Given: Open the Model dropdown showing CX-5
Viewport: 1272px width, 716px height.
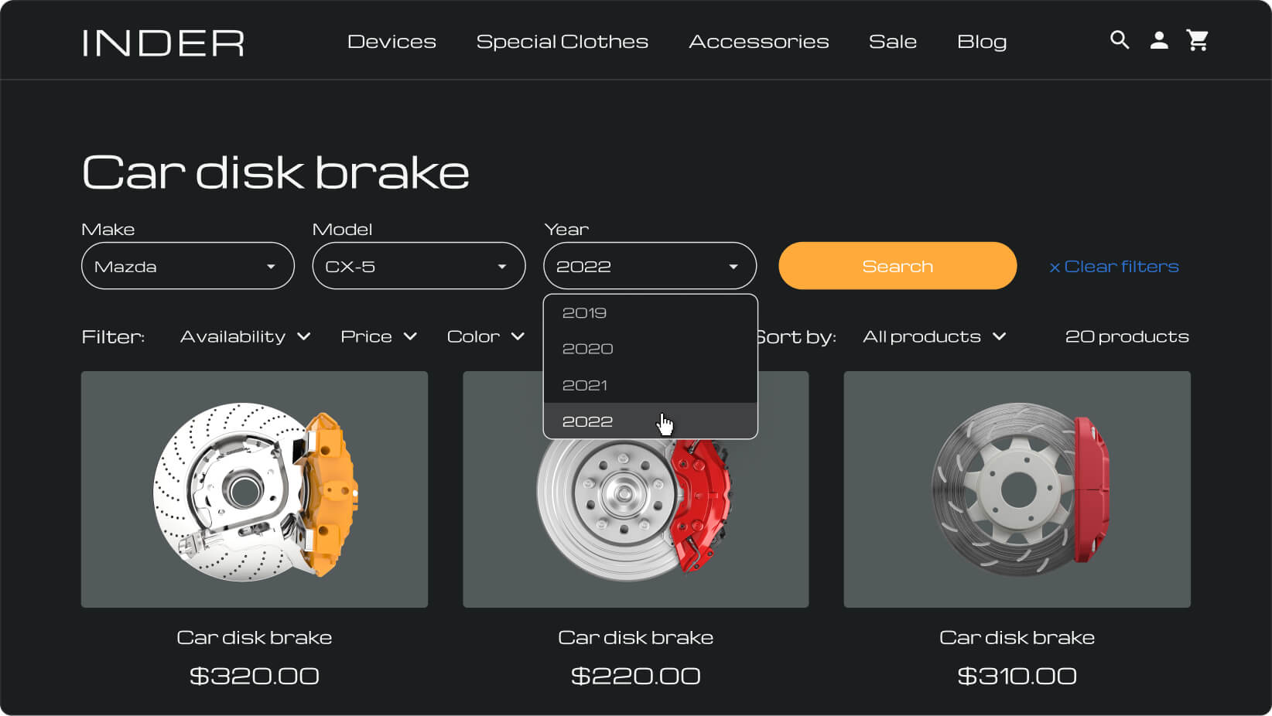Looking at the screenshot, I should pos(419,266).
